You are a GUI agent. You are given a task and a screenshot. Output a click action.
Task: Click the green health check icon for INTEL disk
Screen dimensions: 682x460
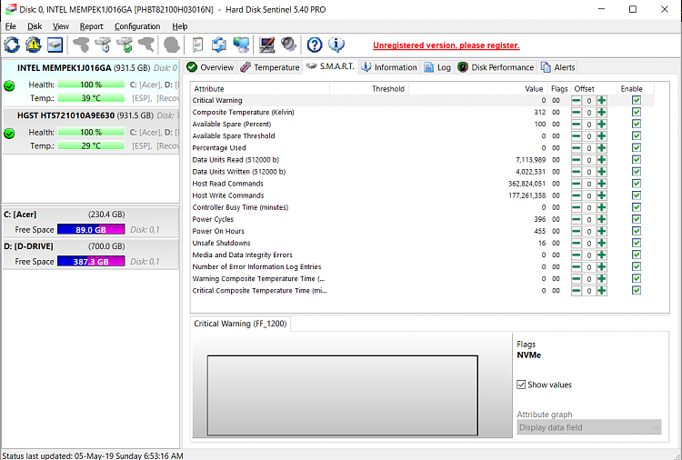tap(9, 85)
